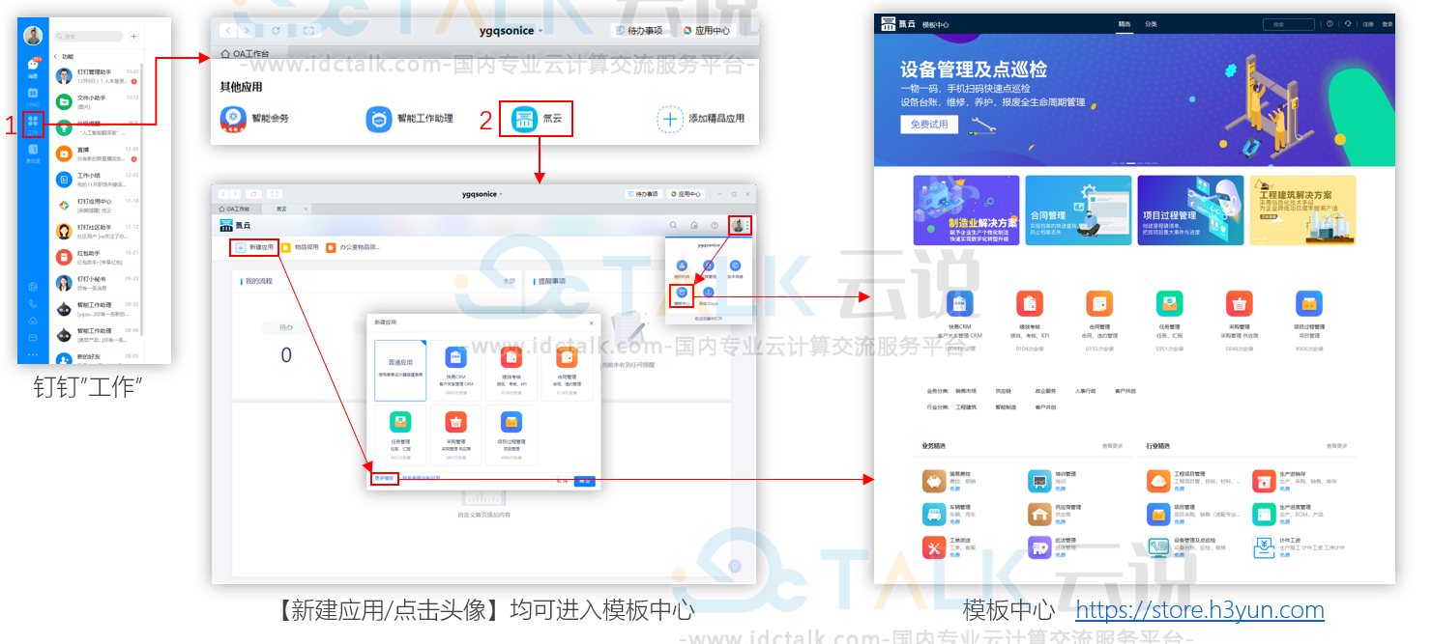Click 新建应用 in the 氚云 window
Image resolution: width=1432 pixels, height=644 pixels.
255,247
